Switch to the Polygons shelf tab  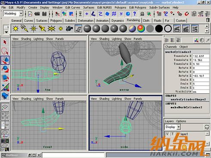(56, 21)
